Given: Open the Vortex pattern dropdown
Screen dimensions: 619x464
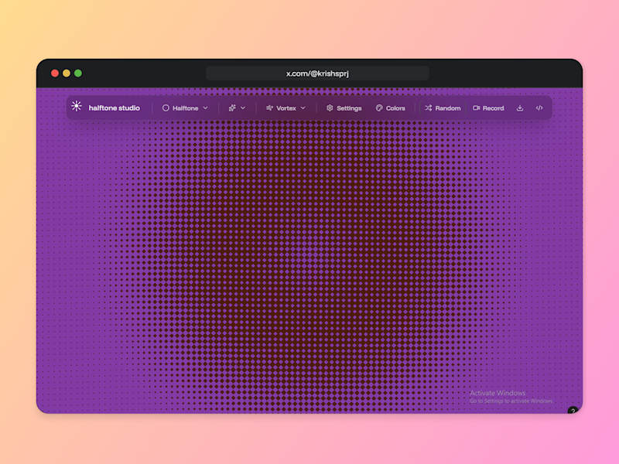Looking at the screenshot, I should 286,108.
